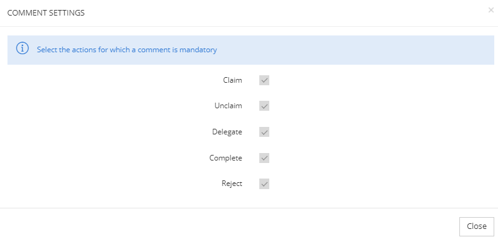Image resolution: width=498 pixels, height=242 pixels.
Task: Click the Close button
Action: (477, 226)
